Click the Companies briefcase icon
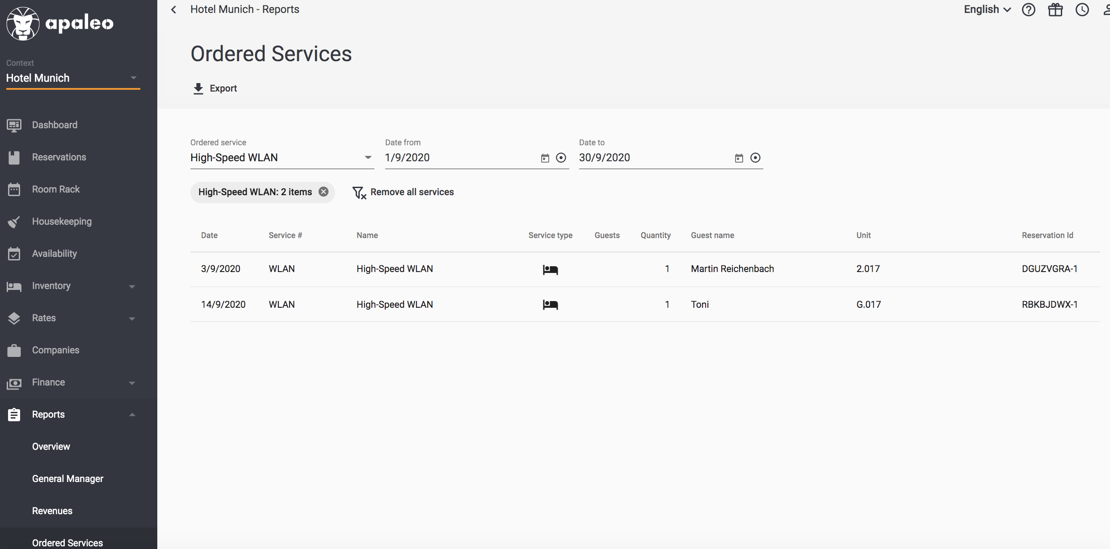 (x=14, y=350)
